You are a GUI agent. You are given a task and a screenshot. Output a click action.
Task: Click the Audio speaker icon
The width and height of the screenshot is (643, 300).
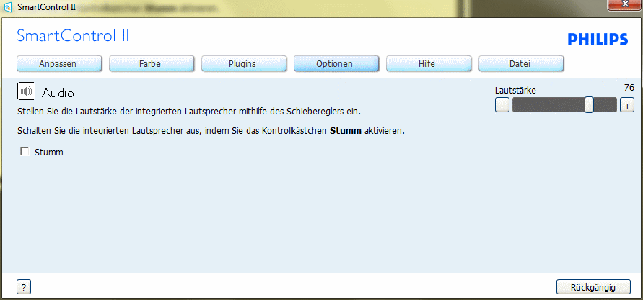(26, 91)
